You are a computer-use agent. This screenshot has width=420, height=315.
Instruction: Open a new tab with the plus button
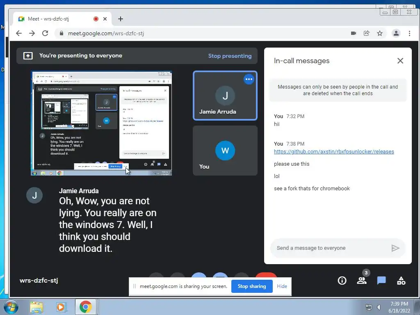click(121, 19)
